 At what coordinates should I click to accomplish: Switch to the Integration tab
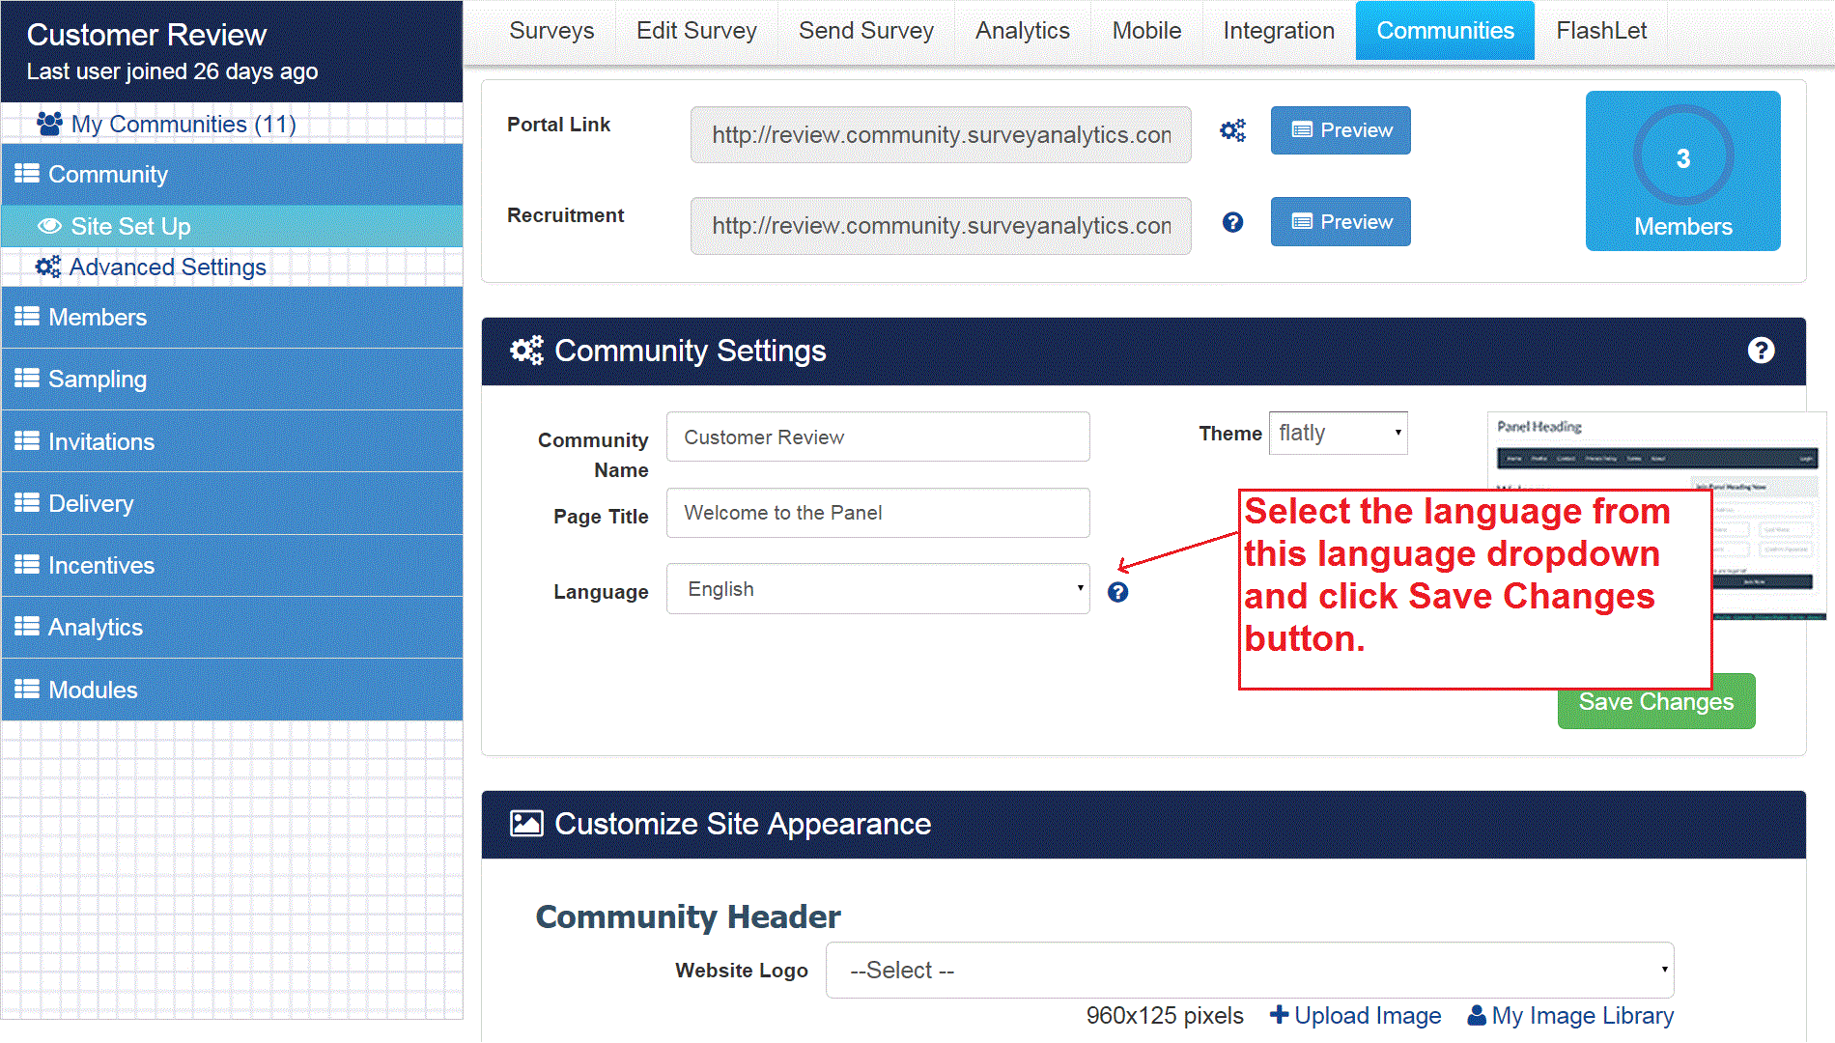1277,30
